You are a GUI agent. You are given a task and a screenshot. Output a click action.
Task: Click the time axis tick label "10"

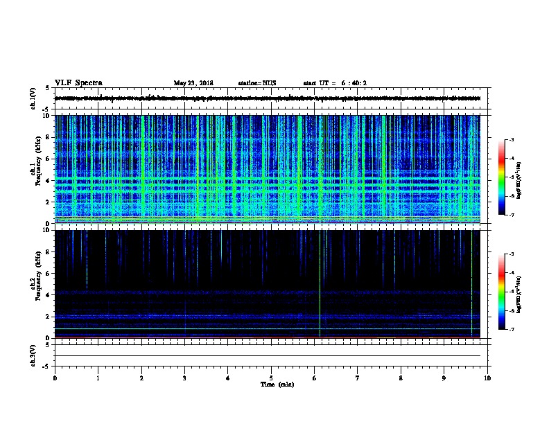(487, 378)
